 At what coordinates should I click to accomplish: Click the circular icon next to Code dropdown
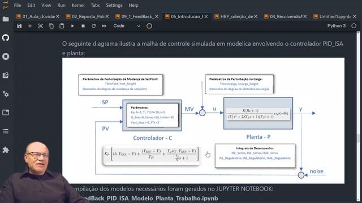(x=149, y=26)
